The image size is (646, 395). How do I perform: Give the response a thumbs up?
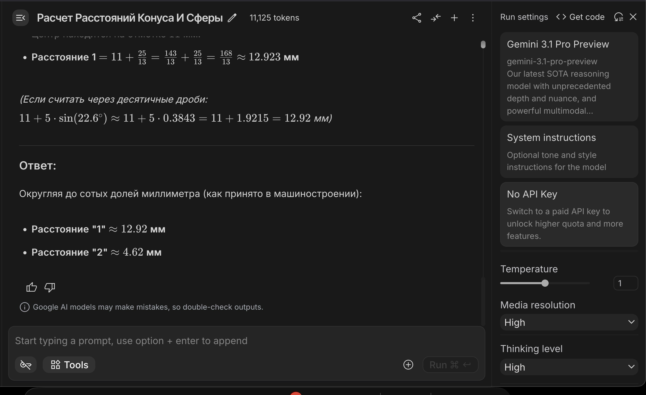(31, 287)
